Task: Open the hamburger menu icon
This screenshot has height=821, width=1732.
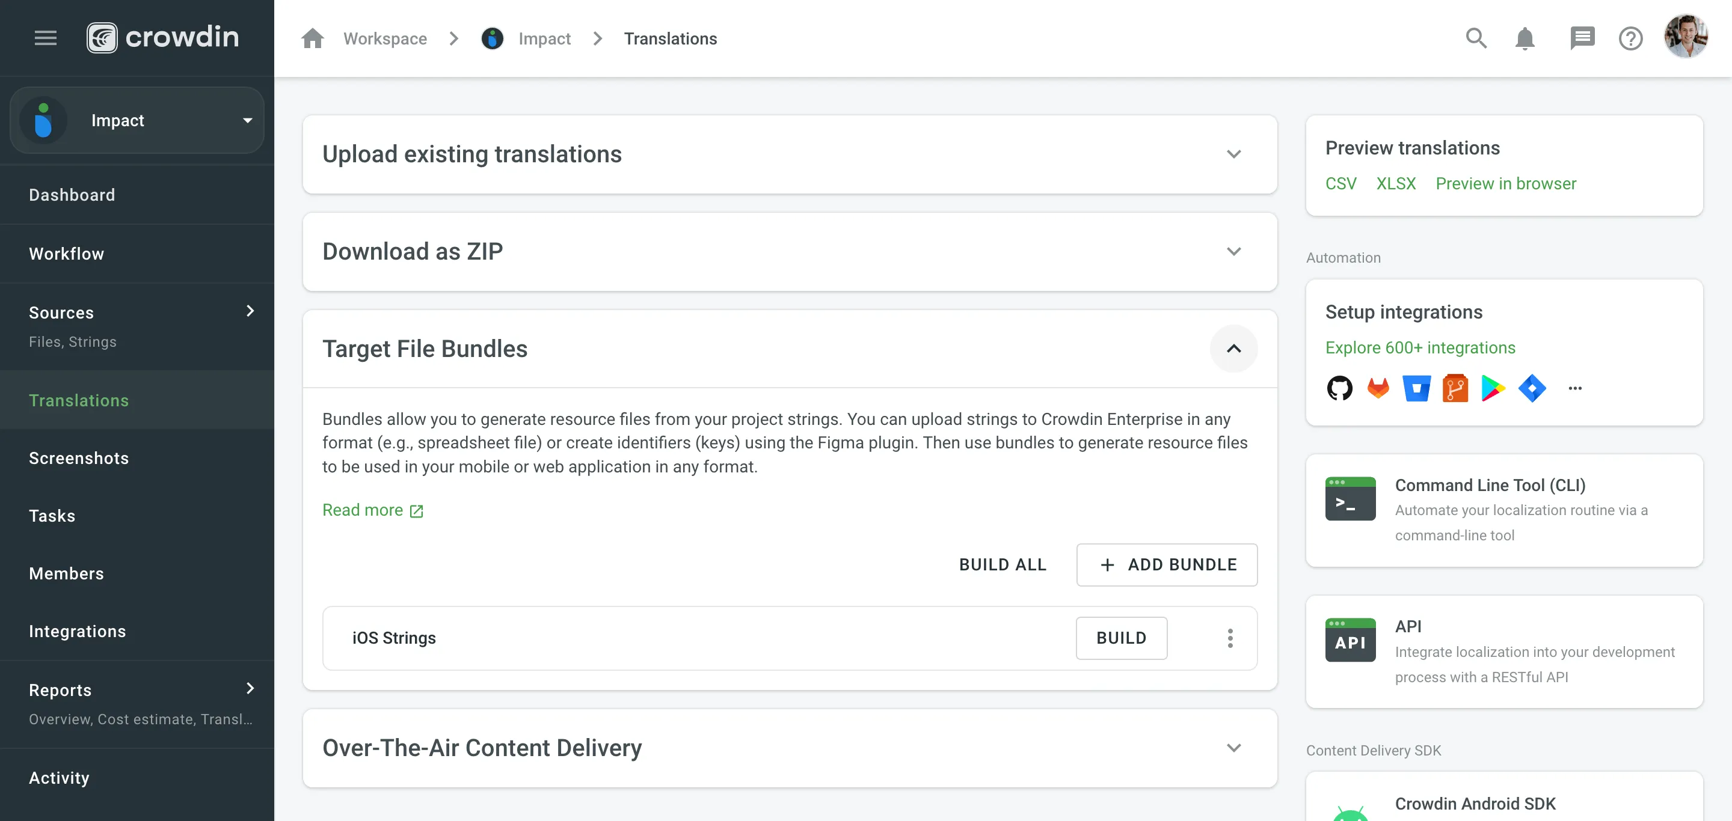Action: pyautogui.click(x=45, y=38)
